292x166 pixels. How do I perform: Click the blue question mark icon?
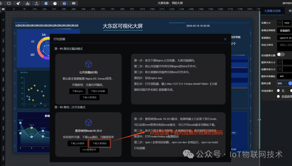click(x=64, y=3)
